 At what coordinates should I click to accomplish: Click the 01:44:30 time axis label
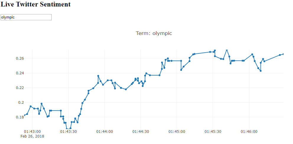point(141,132)
